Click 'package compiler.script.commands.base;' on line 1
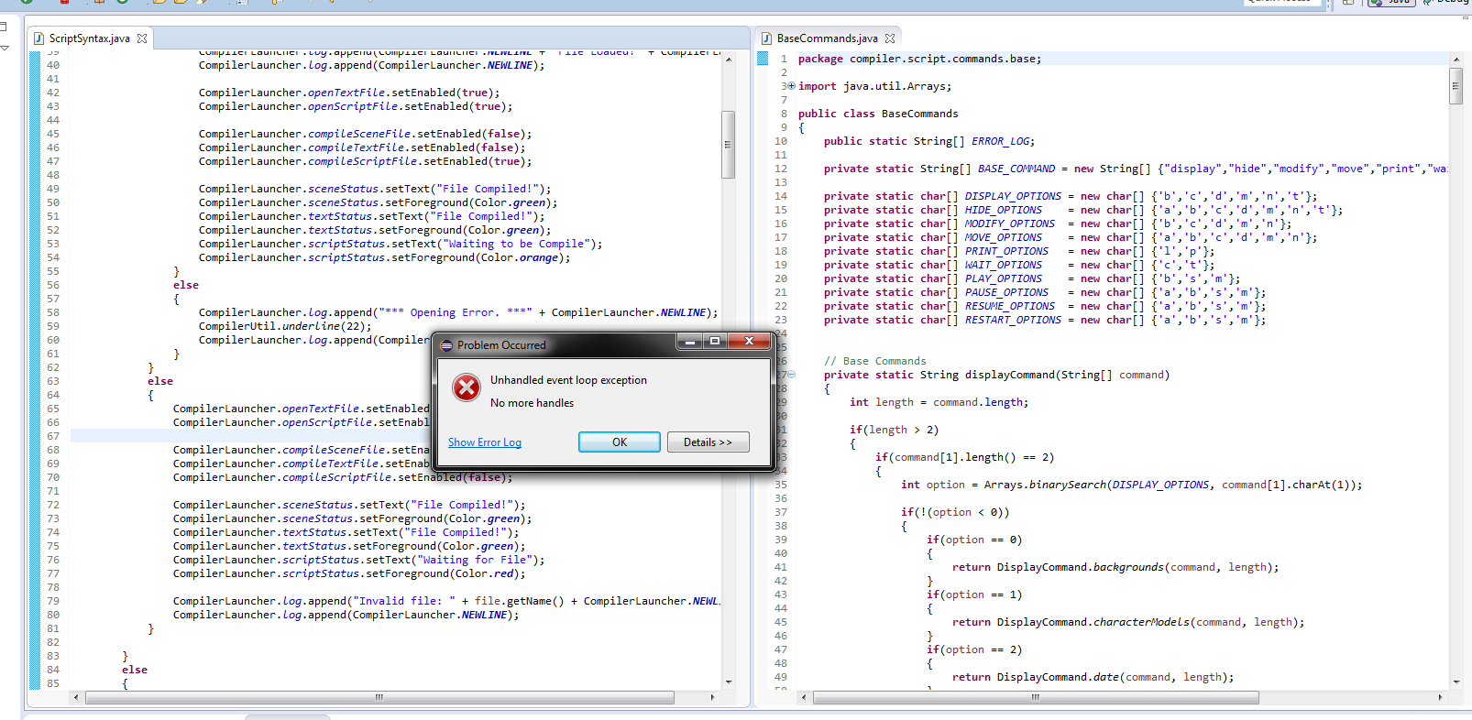The height and width of the screenshot is (720, 1472). 919,59
